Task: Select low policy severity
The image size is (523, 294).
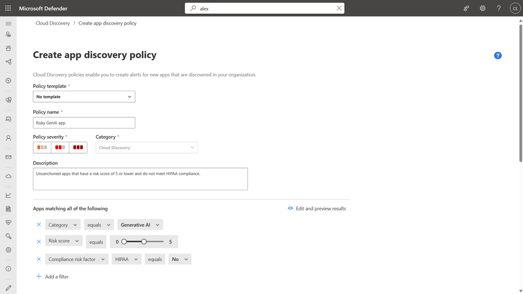Action: click(x=42, y=148)
